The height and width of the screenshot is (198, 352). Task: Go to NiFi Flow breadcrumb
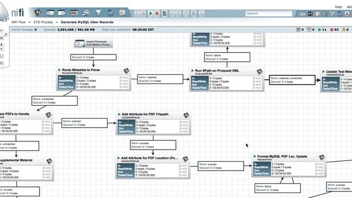point(18,22)
